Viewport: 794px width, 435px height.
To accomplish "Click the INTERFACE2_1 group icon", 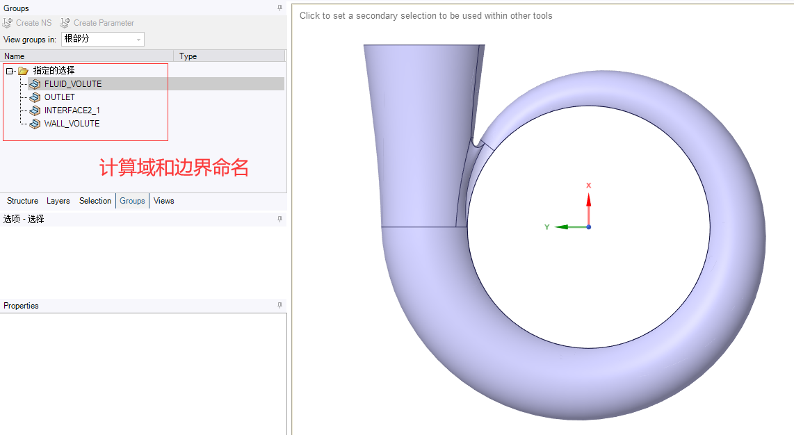I will [35, 110].
